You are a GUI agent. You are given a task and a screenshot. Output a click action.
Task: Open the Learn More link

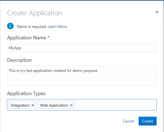pos(57,27)
